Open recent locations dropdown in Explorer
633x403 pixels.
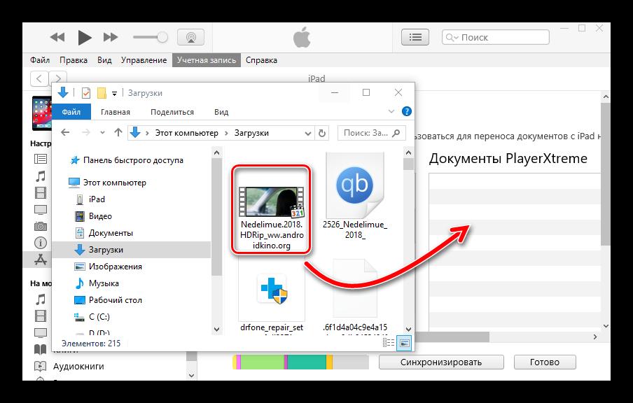click(x=102, y=133)
